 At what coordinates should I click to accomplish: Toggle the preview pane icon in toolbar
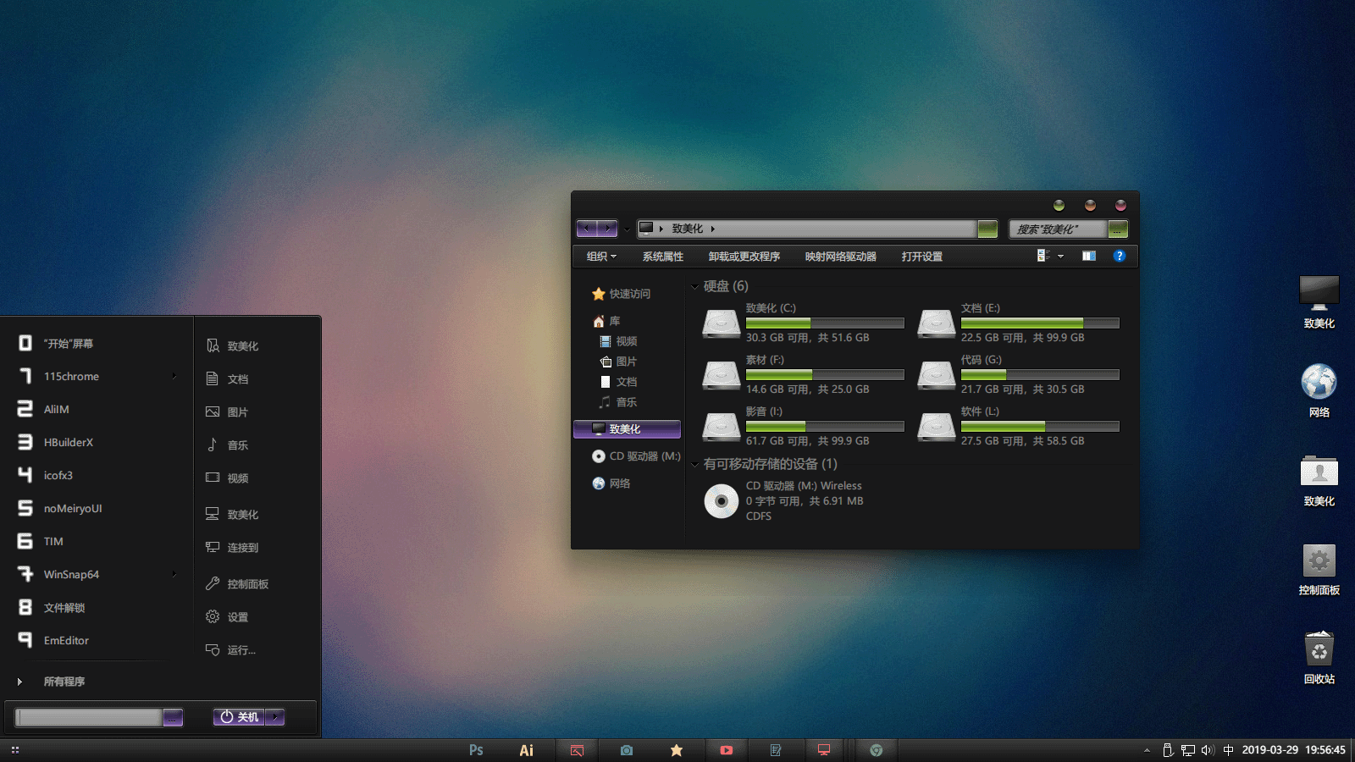click(x=1089, y=256)
